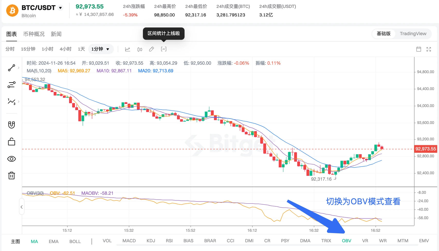Open the range statistics icon
This screenshot has width=439, height=251.
click(x=164, y=49)
